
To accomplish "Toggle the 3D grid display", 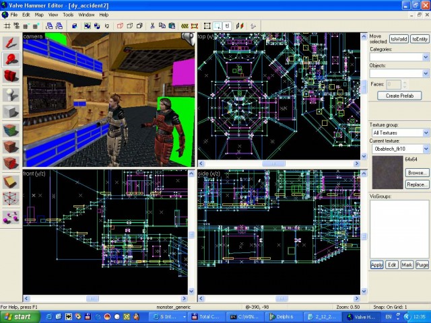I will pyautogui.click(x=17, y=26).
